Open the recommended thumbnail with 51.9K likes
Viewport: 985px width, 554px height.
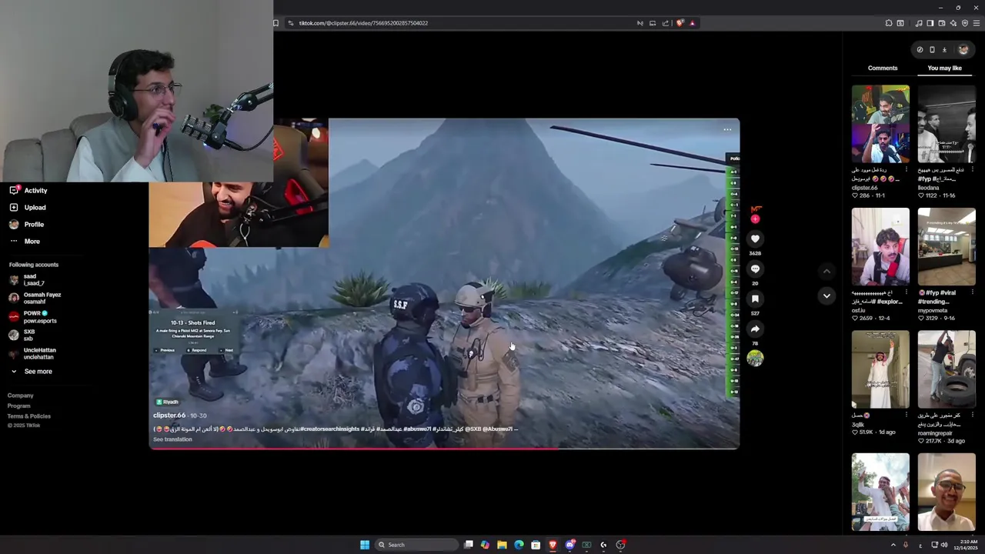pos(880,369)
